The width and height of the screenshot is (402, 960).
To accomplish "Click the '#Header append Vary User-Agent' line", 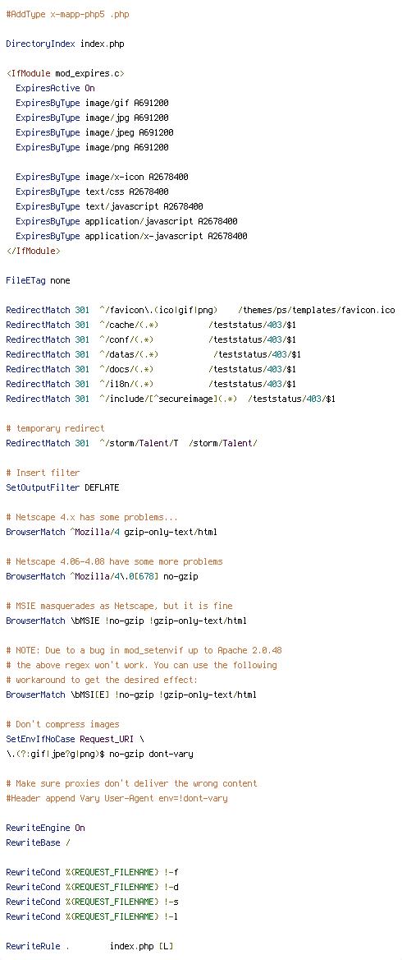I will 116,798.
